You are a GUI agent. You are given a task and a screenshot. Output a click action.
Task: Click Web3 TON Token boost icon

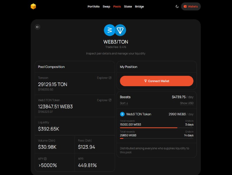pos(122,114)
